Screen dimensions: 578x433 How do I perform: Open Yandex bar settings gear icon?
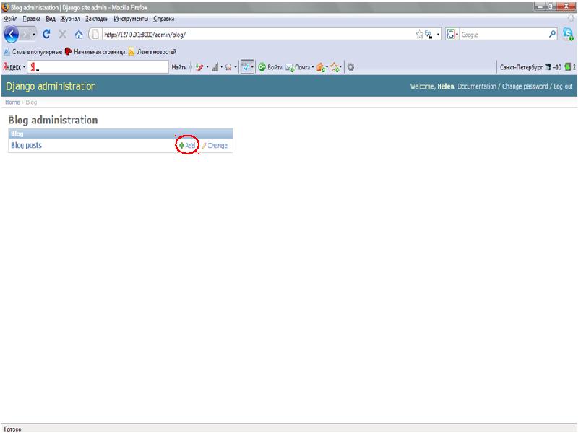(x=350, y=67)
